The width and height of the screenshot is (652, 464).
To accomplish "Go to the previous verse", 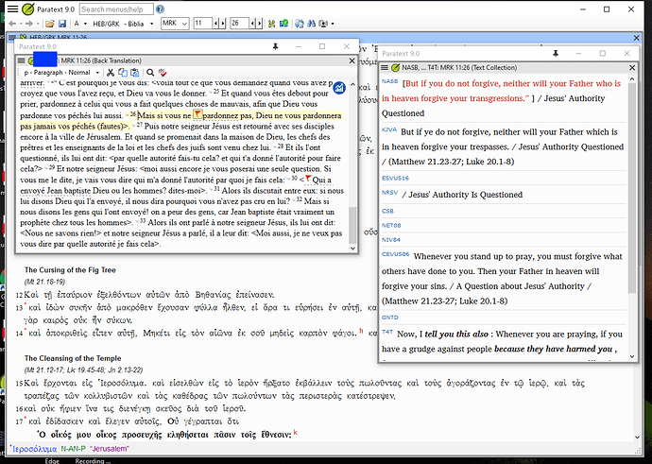I will 252,24.
